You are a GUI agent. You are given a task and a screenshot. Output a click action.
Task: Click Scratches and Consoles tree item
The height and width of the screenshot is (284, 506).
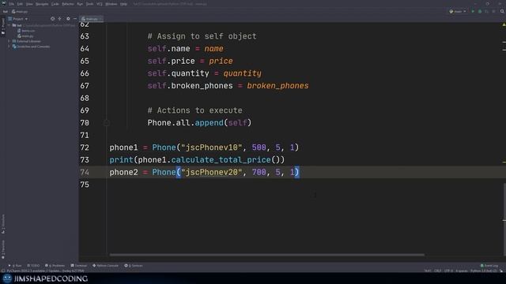[31, 47]
